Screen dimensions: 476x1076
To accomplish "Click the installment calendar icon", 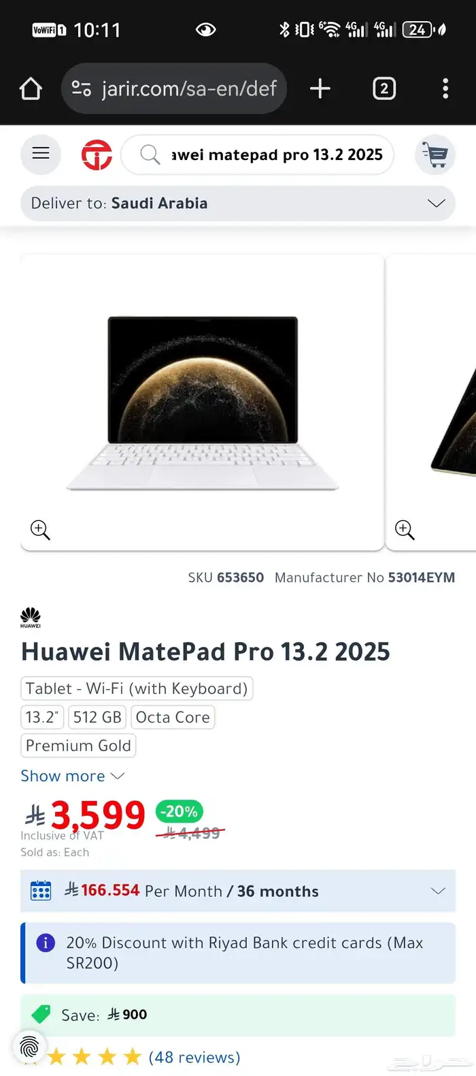I will 41,891.
